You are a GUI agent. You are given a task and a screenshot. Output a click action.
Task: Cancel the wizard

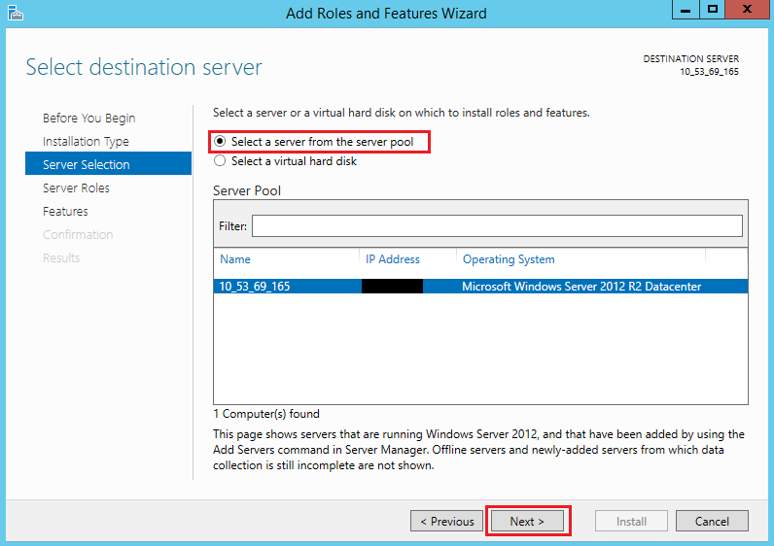[712, 521]
